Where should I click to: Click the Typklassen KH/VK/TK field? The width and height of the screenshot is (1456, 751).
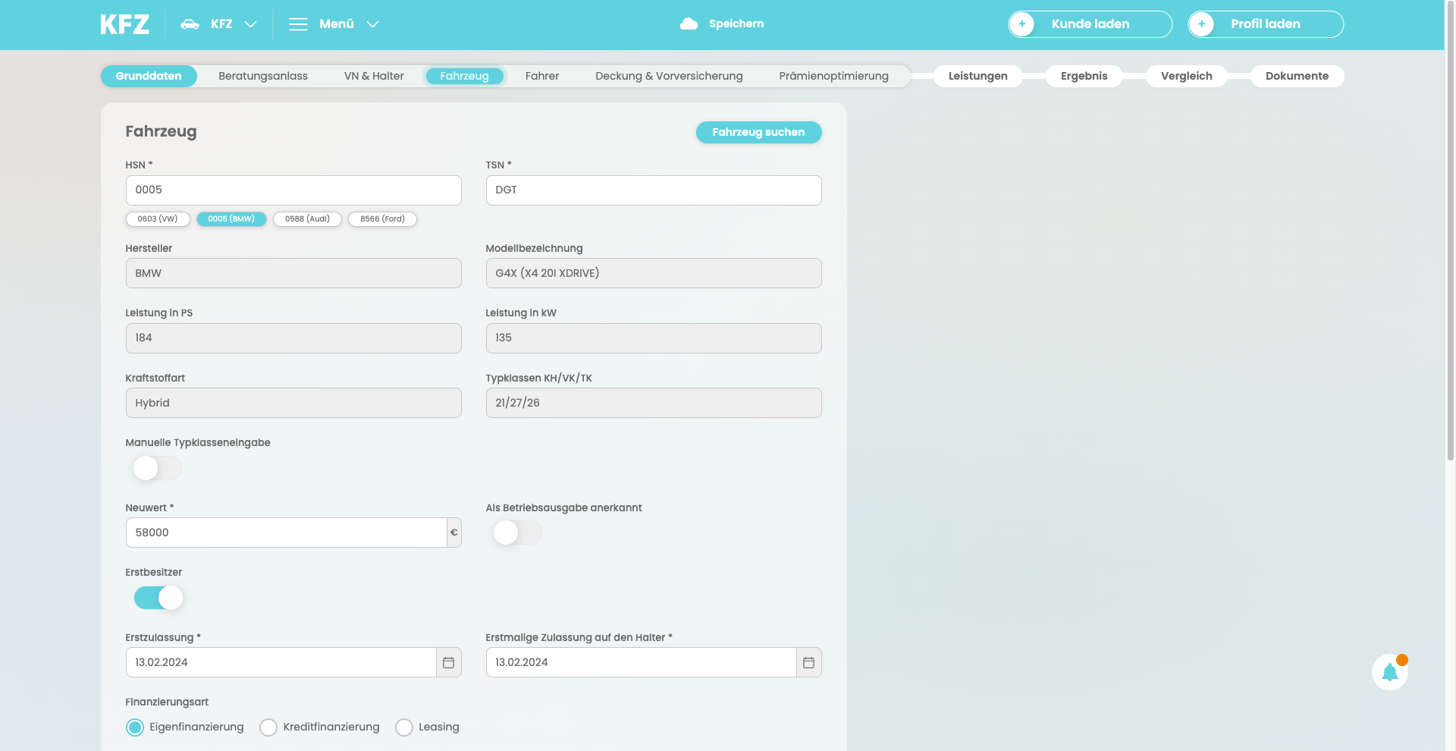[x=654, y=403]
